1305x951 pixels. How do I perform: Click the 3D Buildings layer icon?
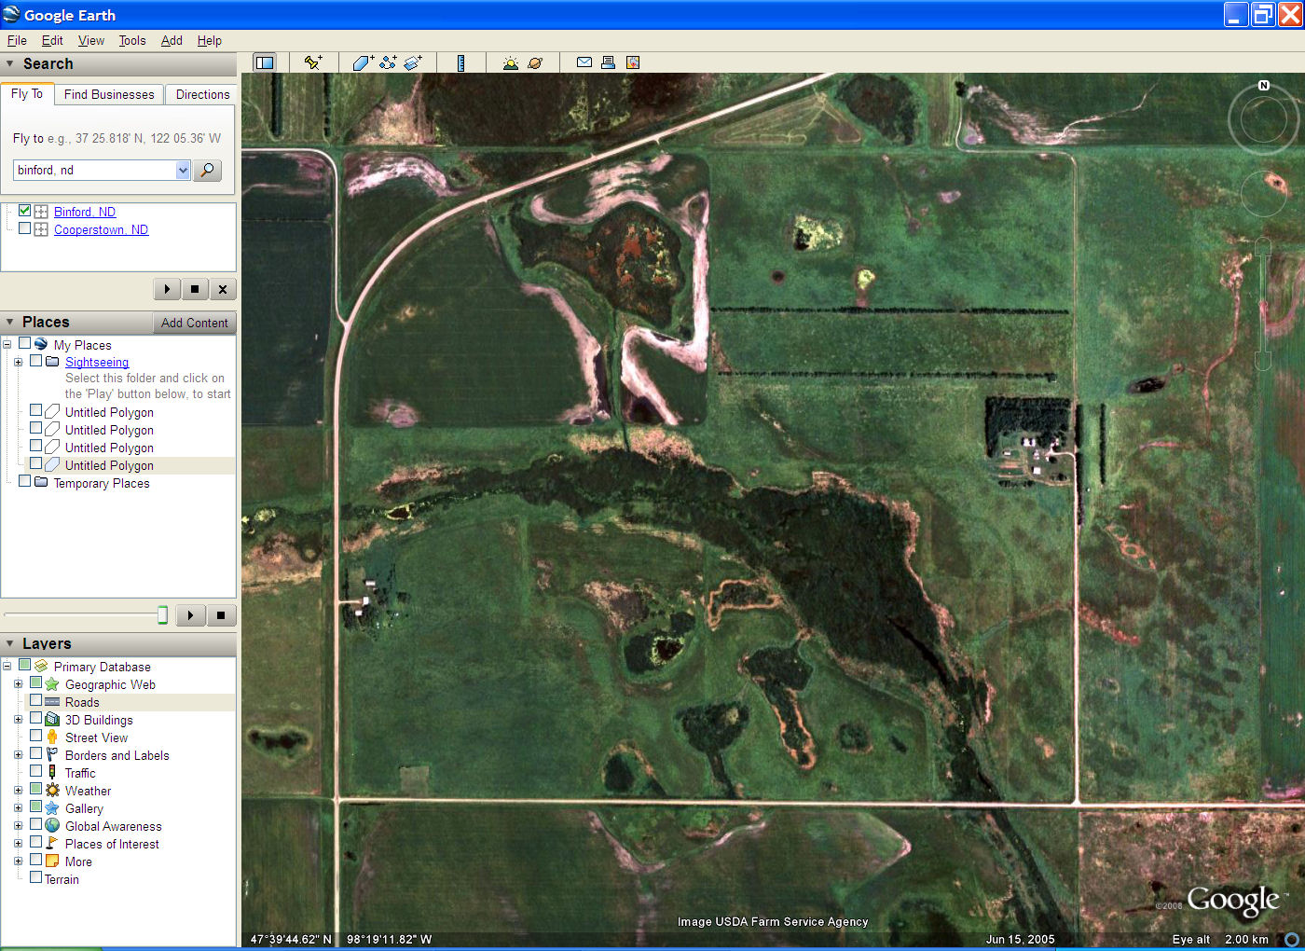pos(52,719)
